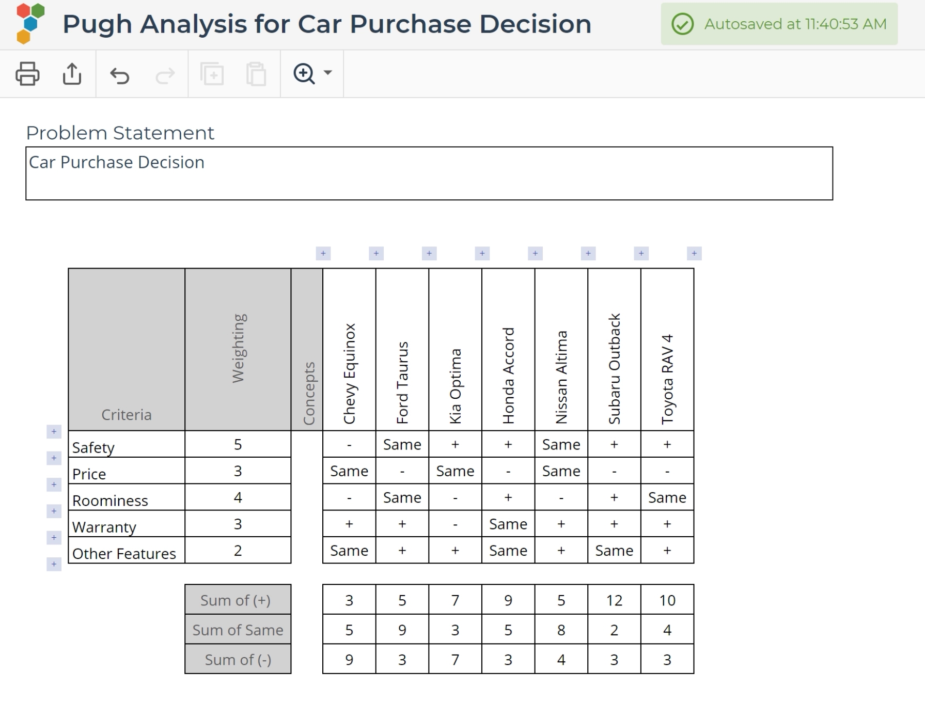Click the Sum of Same label

pos(238,630)
